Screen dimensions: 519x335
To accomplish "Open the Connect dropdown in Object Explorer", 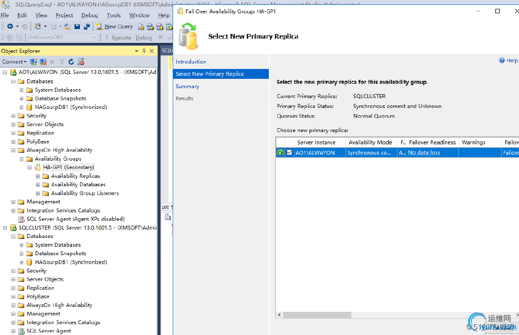I will [x=14, y=62].
